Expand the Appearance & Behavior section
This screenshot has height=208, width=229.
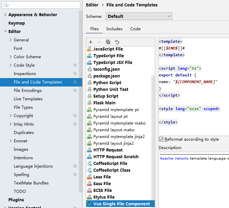[x=5, y=14]
